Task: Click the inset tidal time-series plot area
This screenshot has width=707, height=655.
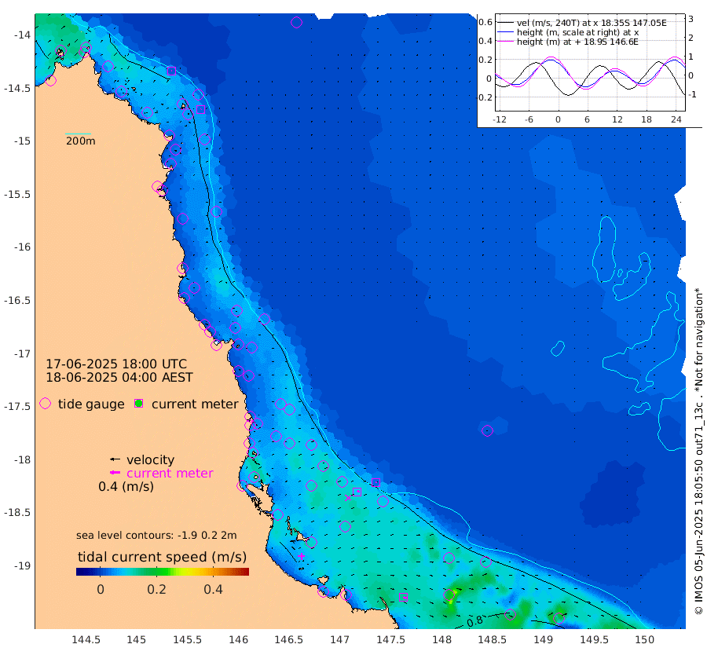Action: (590, 63)
